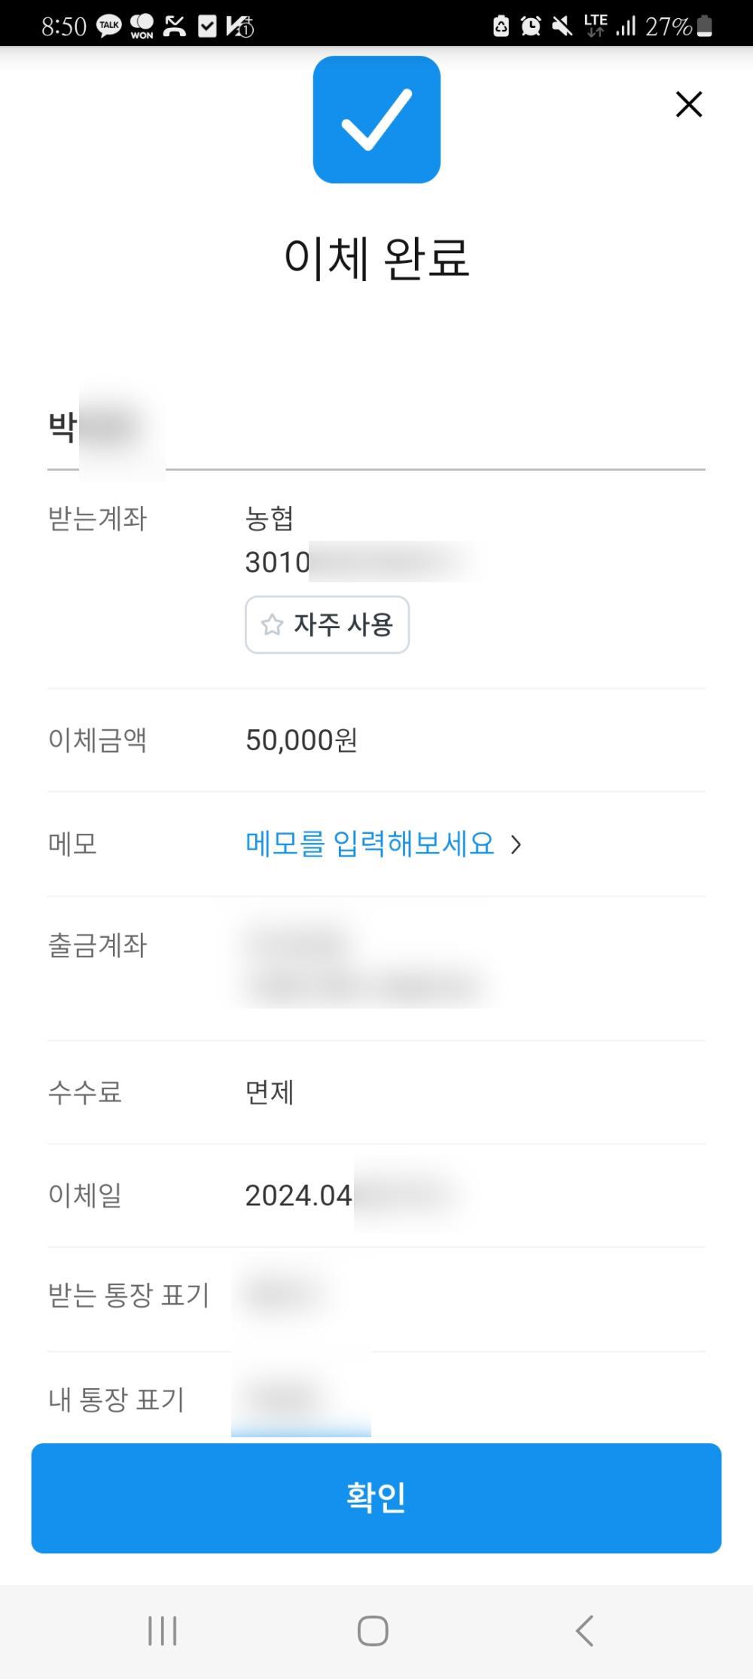Tap the mute vibrate status icon
Viewport: 753px width, 1679px height.
click(x=562, y=26)
